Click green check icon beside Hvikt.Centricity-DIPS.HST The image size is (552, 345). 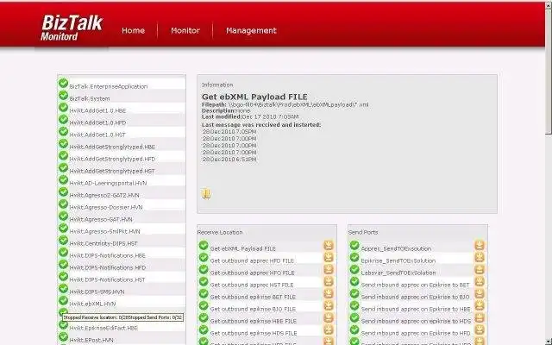pyautogui.click(x=63, y=240)
